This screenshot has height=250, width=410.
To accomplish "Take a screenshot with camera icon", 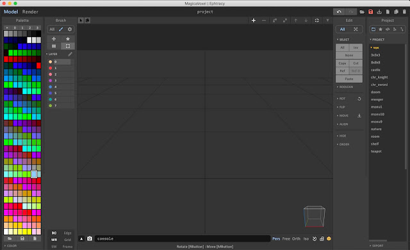I will click(90, 238).
